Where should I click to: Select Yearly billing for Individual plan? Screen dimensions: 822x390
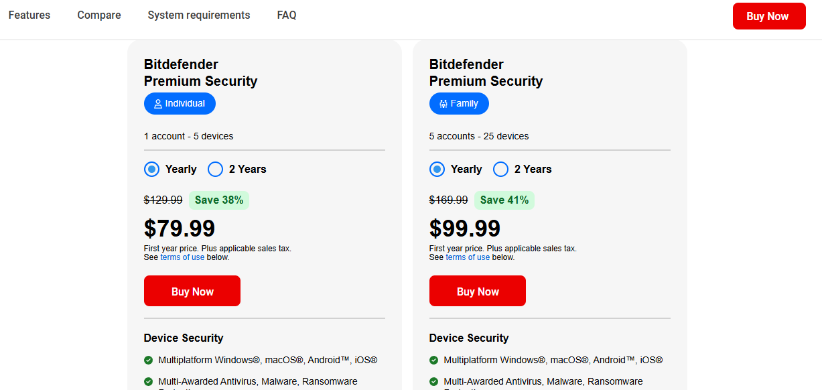coord(152,170)
